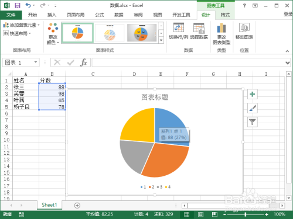The width and height of the screenshot is (293, 219).
Task: Click the Move Chart icon
Action: (244, 27)
